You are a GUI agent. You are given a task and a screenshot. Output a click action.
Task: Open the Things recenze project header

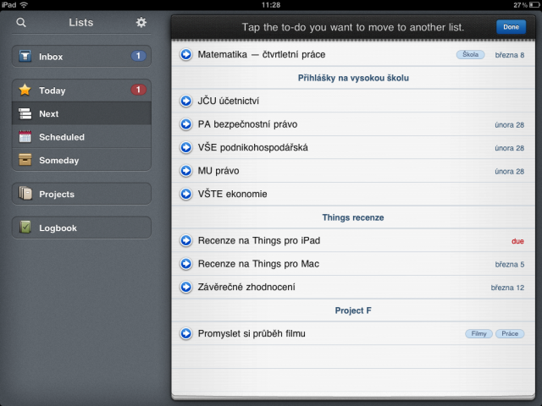353,217
